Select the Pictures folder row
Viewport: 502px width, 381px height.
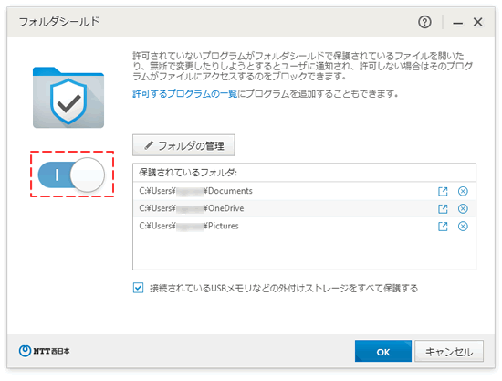(304, 227)
